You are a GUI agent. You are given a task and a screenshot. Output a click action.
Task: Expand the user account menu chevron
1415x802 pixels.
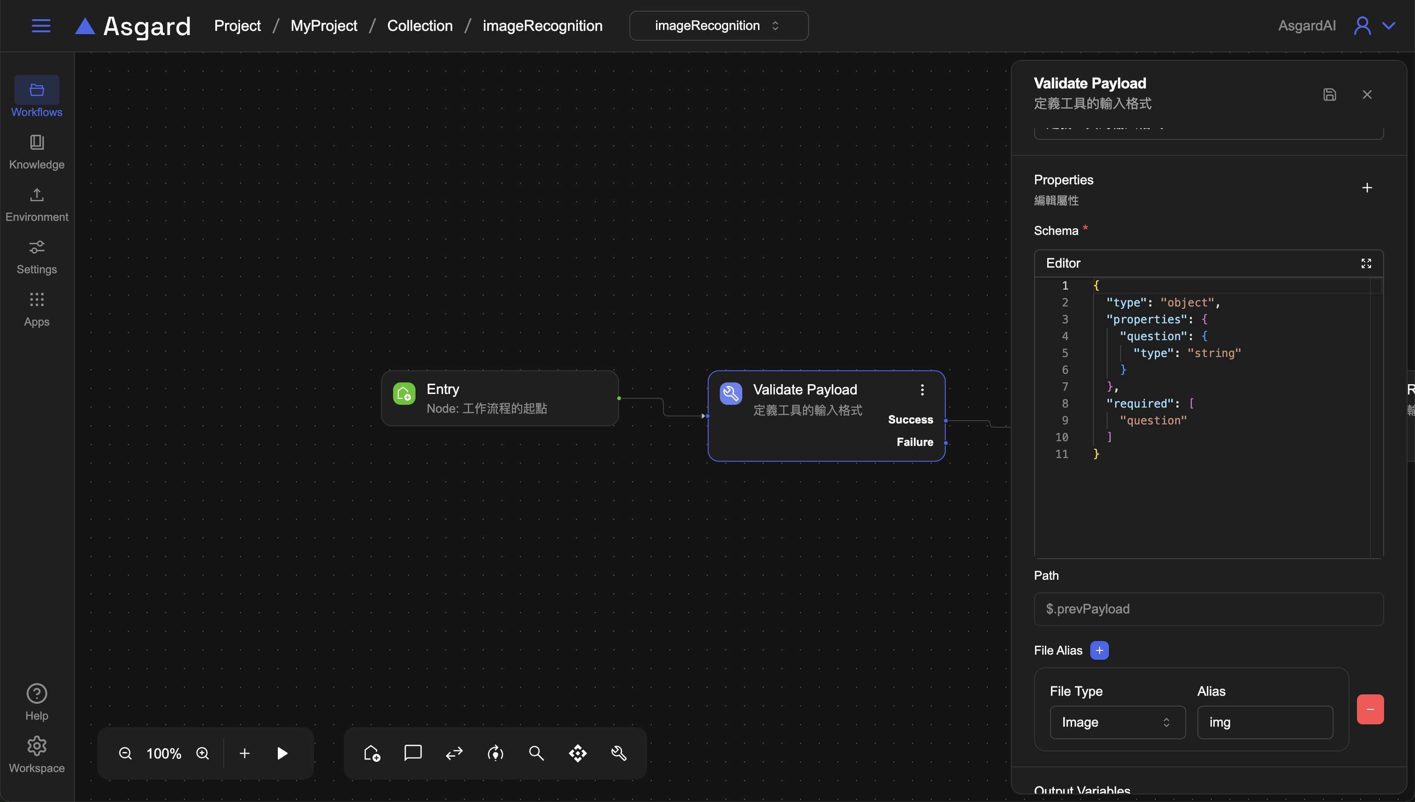(1388, 26)
